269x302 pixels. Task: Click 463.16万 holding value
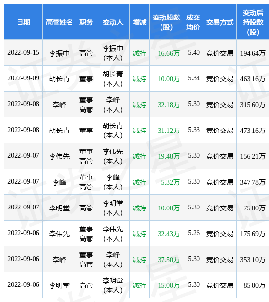click(x=252, y=79)
